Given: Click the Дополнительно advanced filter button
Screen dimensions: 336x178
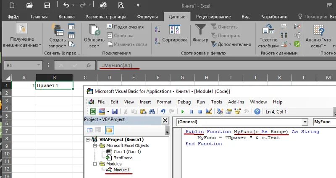Looking at the screenshot, I should 231,44.
